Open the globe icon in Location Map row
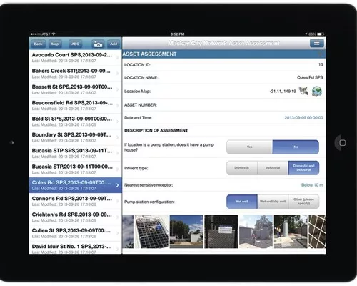357x286 pixels. [x=317, y=91]
